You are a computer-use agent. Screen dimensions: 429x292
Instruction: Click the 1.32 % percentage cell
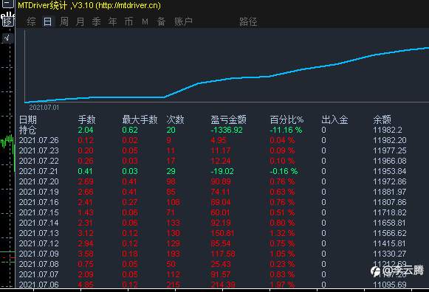[282, 233]
